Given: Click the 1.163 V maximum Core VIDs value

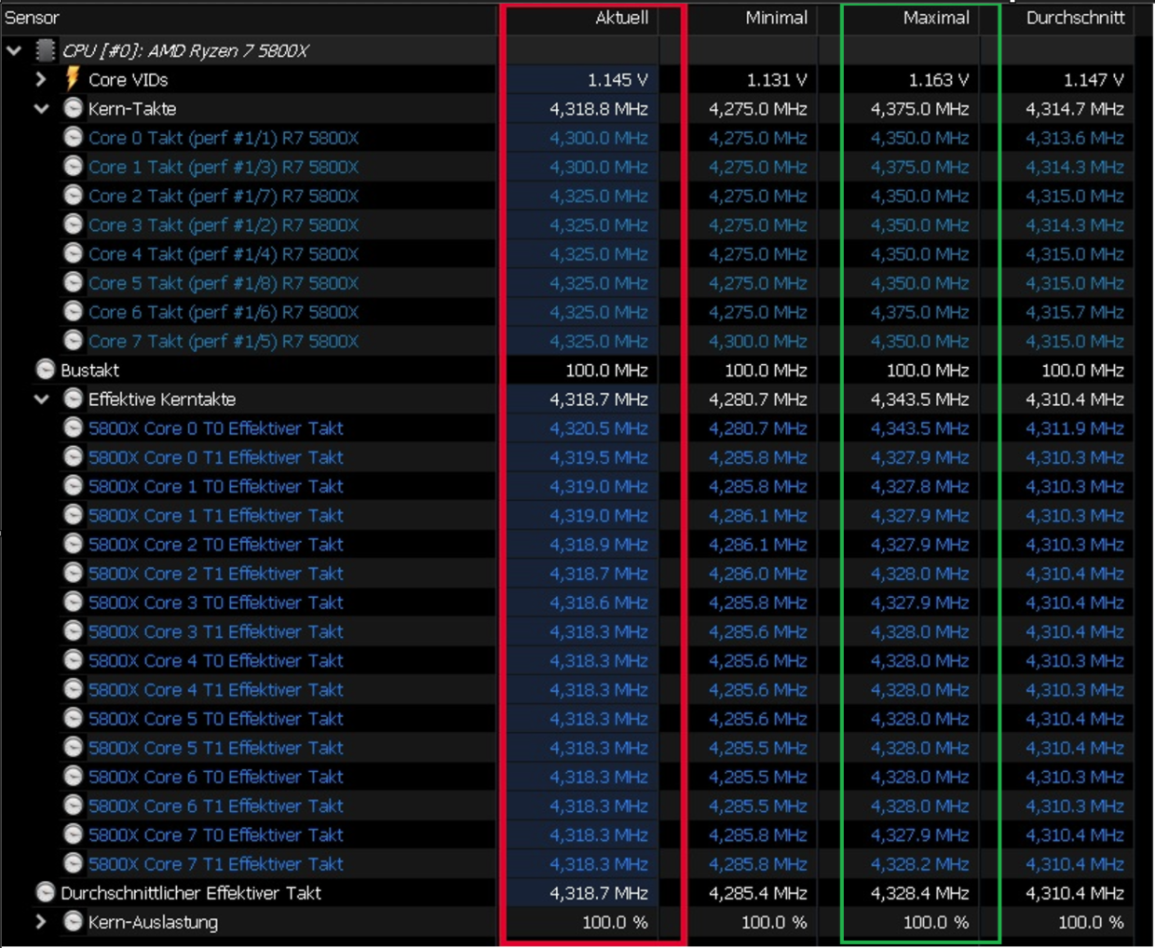Looking at the screenshot, I should (x=938, y=80).
